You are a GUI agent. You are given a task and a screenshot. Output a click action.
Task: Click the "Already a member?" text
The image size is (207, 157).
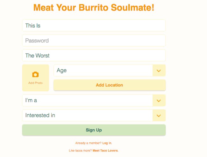88,143
